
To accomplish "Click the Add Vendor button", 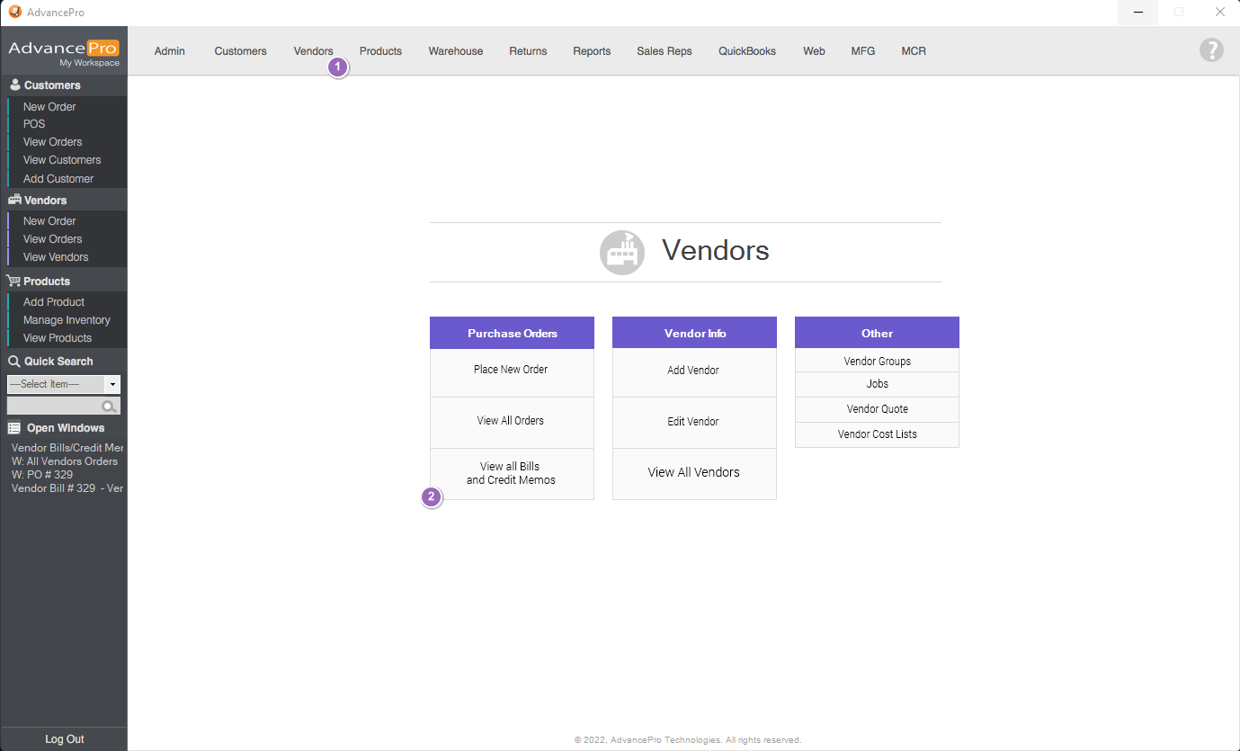I will pyautogui.click(x=693, y=371).
